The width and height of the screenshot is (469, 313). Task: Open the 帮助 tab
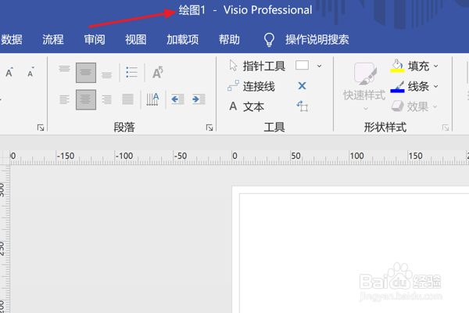229,40
